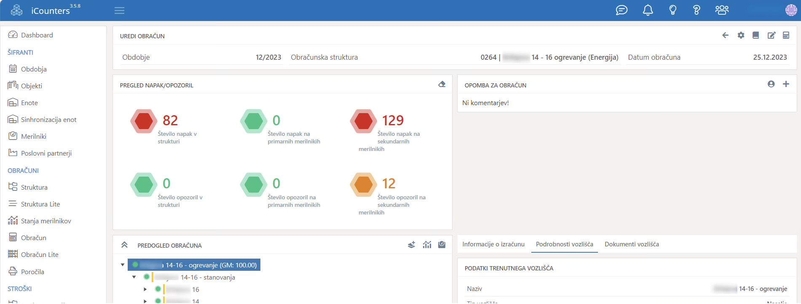
Task: Click the meter icon in Predogled obračuna
Action: (x=442, y=245)
